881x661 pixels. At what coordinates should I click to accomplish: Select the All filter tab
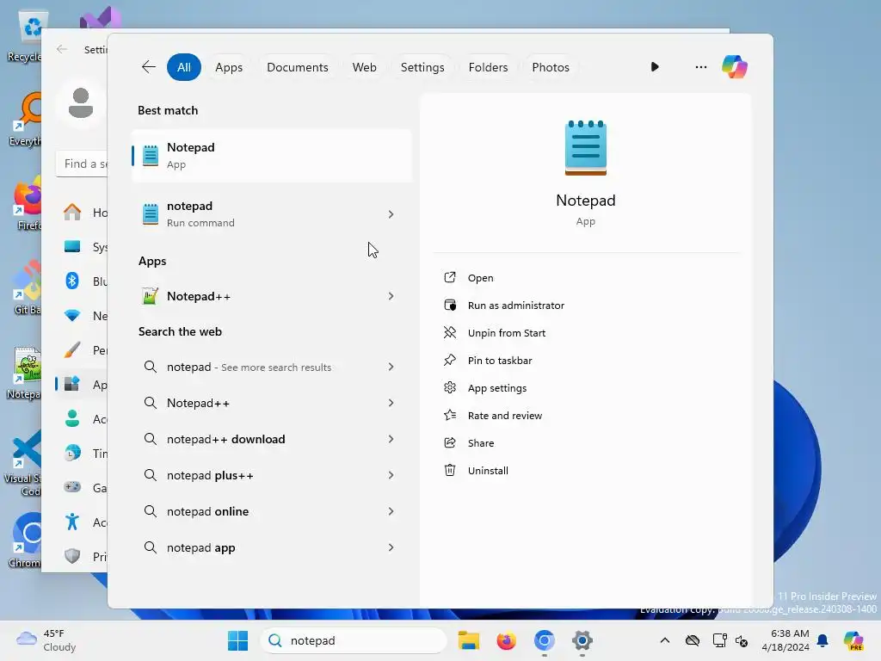point(184,67)
